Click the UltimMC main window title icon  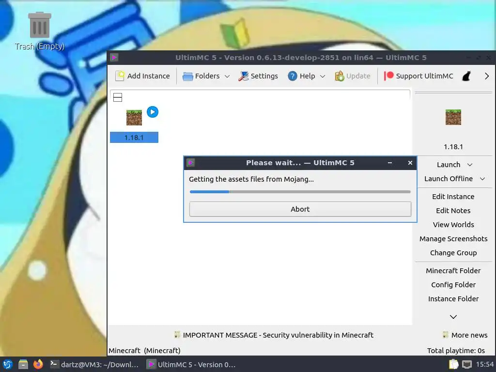tap(114, 58)
